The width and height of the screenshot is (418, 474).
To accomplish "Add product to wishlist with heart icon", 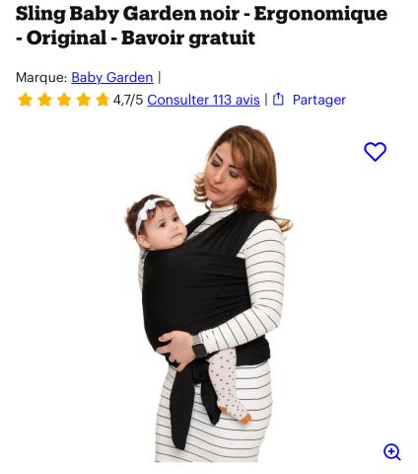I will [375, 152].
